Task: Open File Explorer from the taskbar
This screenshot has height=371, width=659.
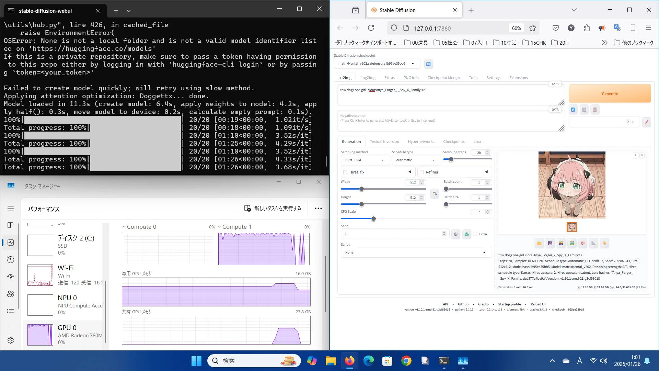Action: click(331, 361)
